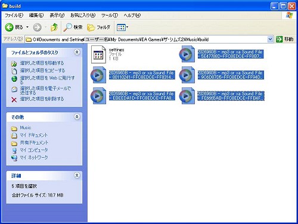
Task: Collapse the File and Folder Tasks panel
Action: pyautogui.click(x=77, y=52)
